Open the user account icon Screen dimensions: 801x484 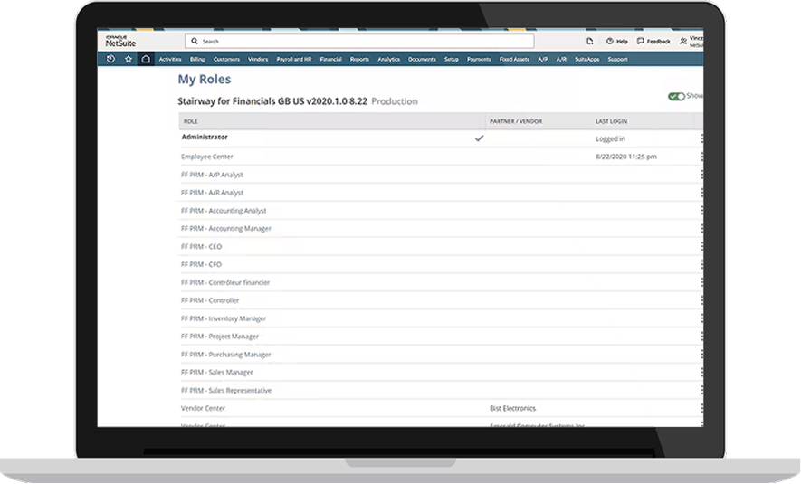pos(683,42)
